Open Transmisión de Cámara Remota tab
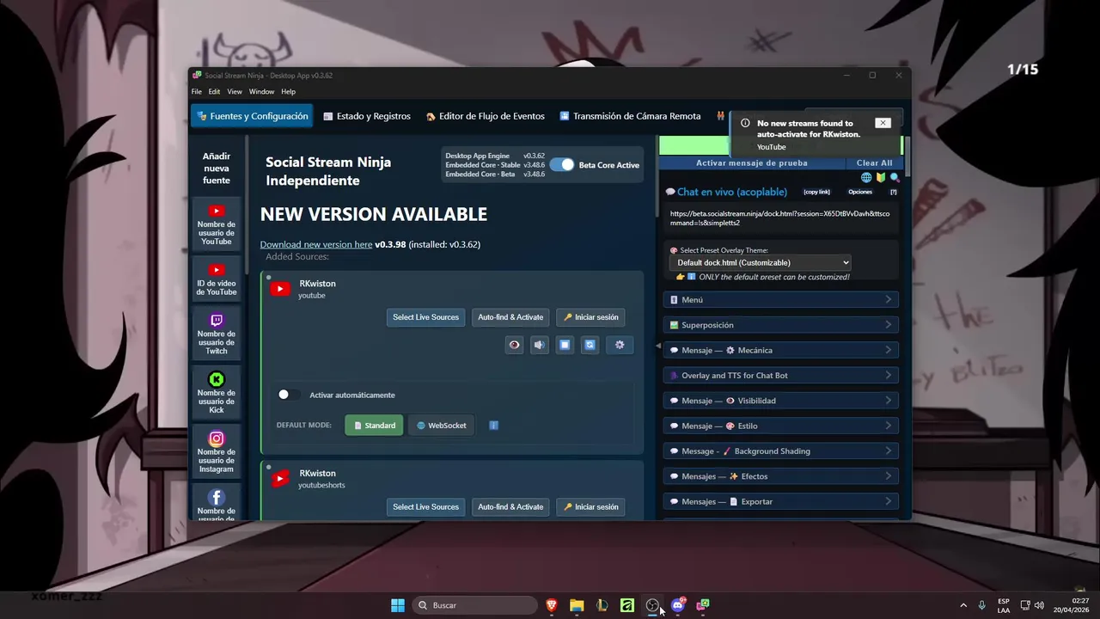 [630, 116]
